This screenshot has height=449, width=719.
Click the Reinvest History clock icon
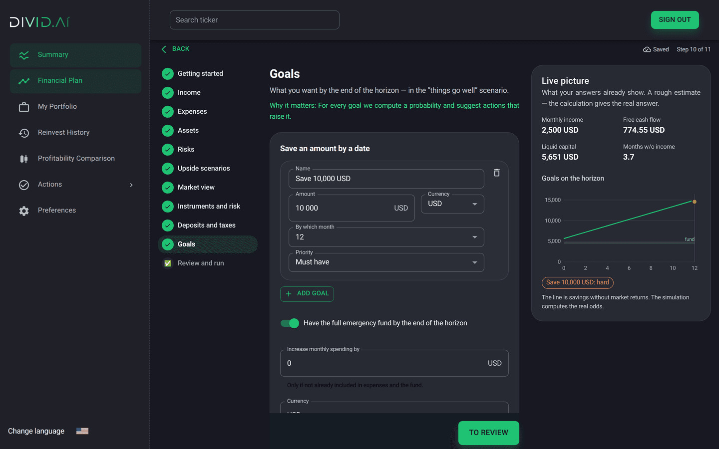24,133
